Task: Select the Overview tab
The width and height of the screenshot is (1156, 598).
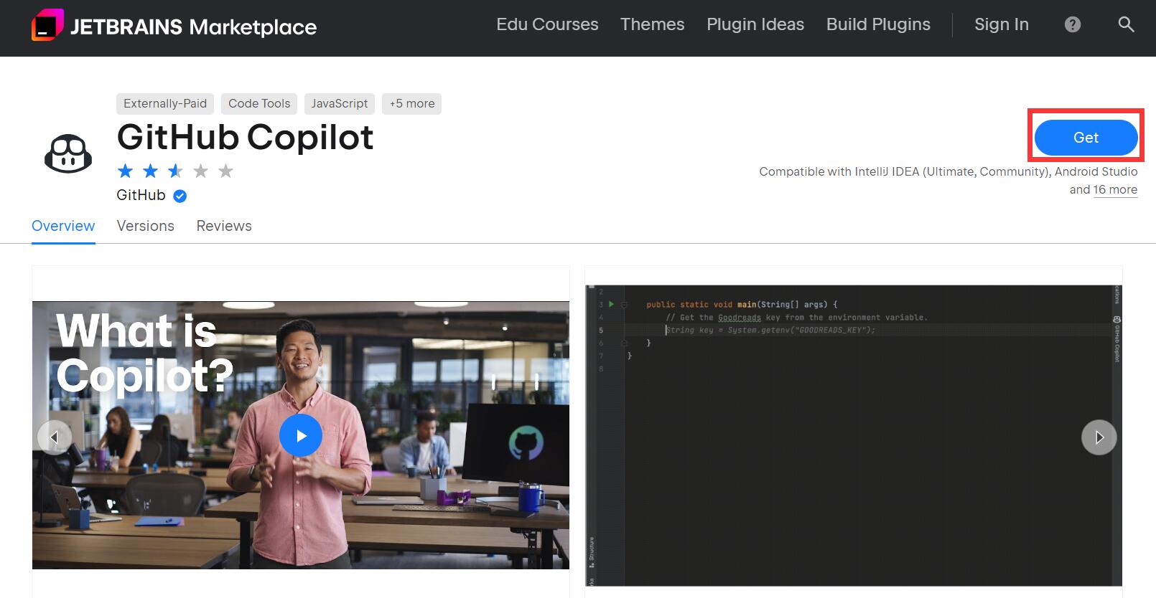Action: [x=63, y=226]
